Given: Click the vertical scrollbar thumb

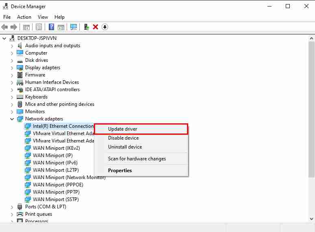Looking at the screenshot, I should point(311,109).
